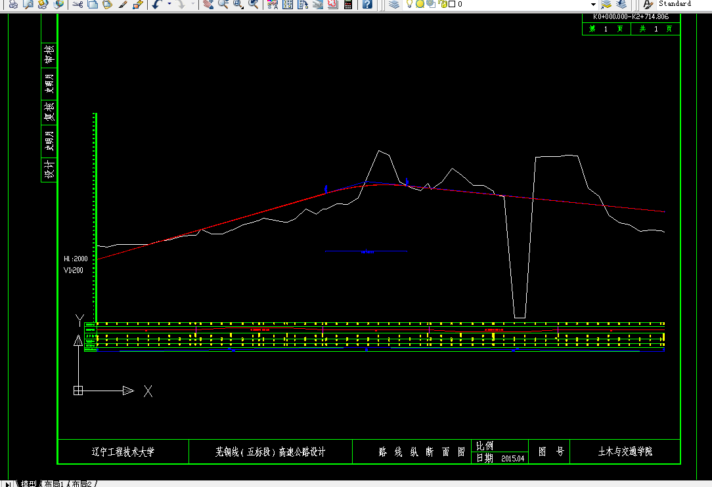Toggle layer 0 freeze sun icon
The height and width of the screenshot is (487, 712).
tap(420, 4)
